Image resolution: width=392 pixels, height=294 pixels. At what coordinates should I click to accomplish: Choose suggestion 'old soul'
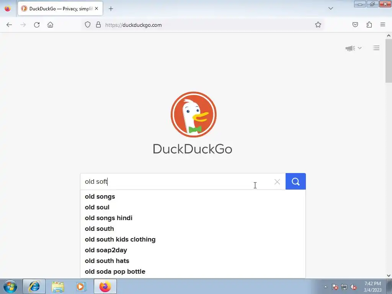coord(193,207)
